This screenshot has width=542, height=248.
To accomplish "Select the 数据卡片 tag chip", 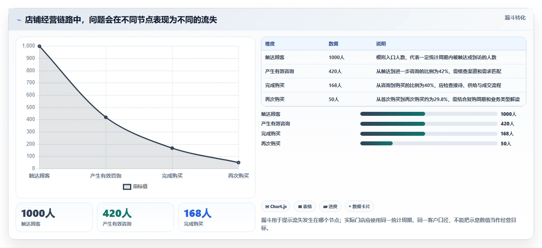I will 359,206.
